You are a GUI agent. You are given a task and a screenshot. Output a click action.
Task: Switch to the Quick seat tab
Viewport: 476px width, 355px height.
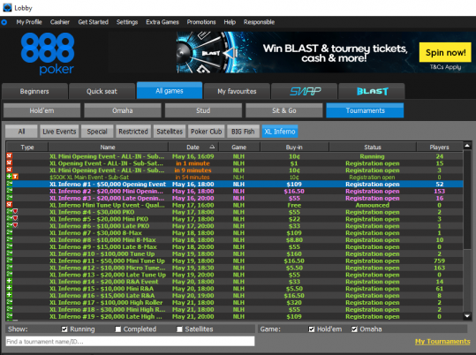[x=102, y=91]
